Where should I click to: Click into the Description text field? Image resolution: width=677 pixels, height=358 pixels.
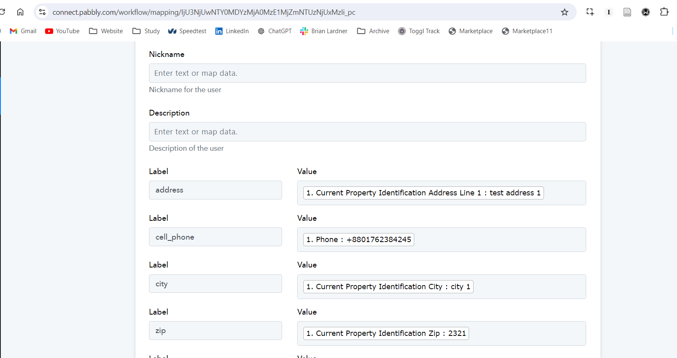(367, 131)
